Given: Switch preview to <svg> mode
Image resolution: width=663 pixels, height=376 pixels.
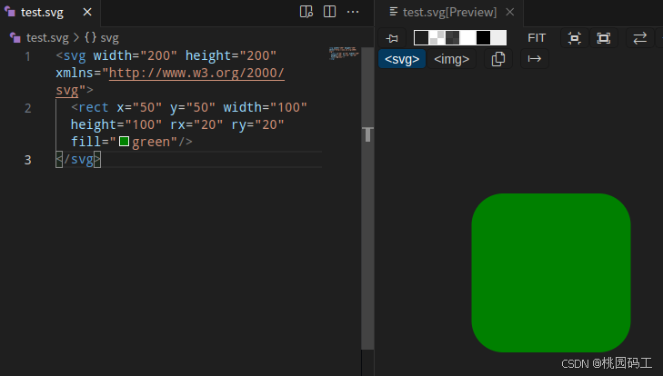Looking at the screenshot, I should [x=402, y=59].
